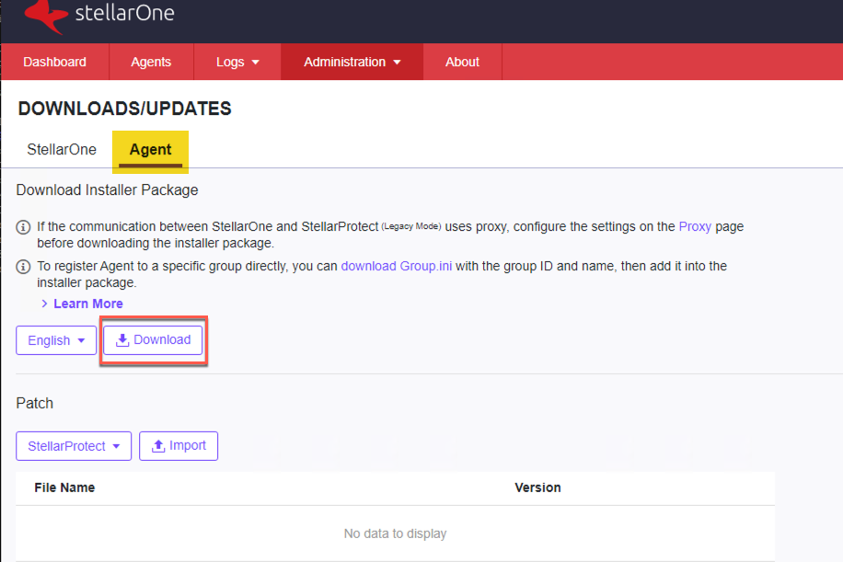
Task: Sort by File Name column header
Action: click(64, 487)
